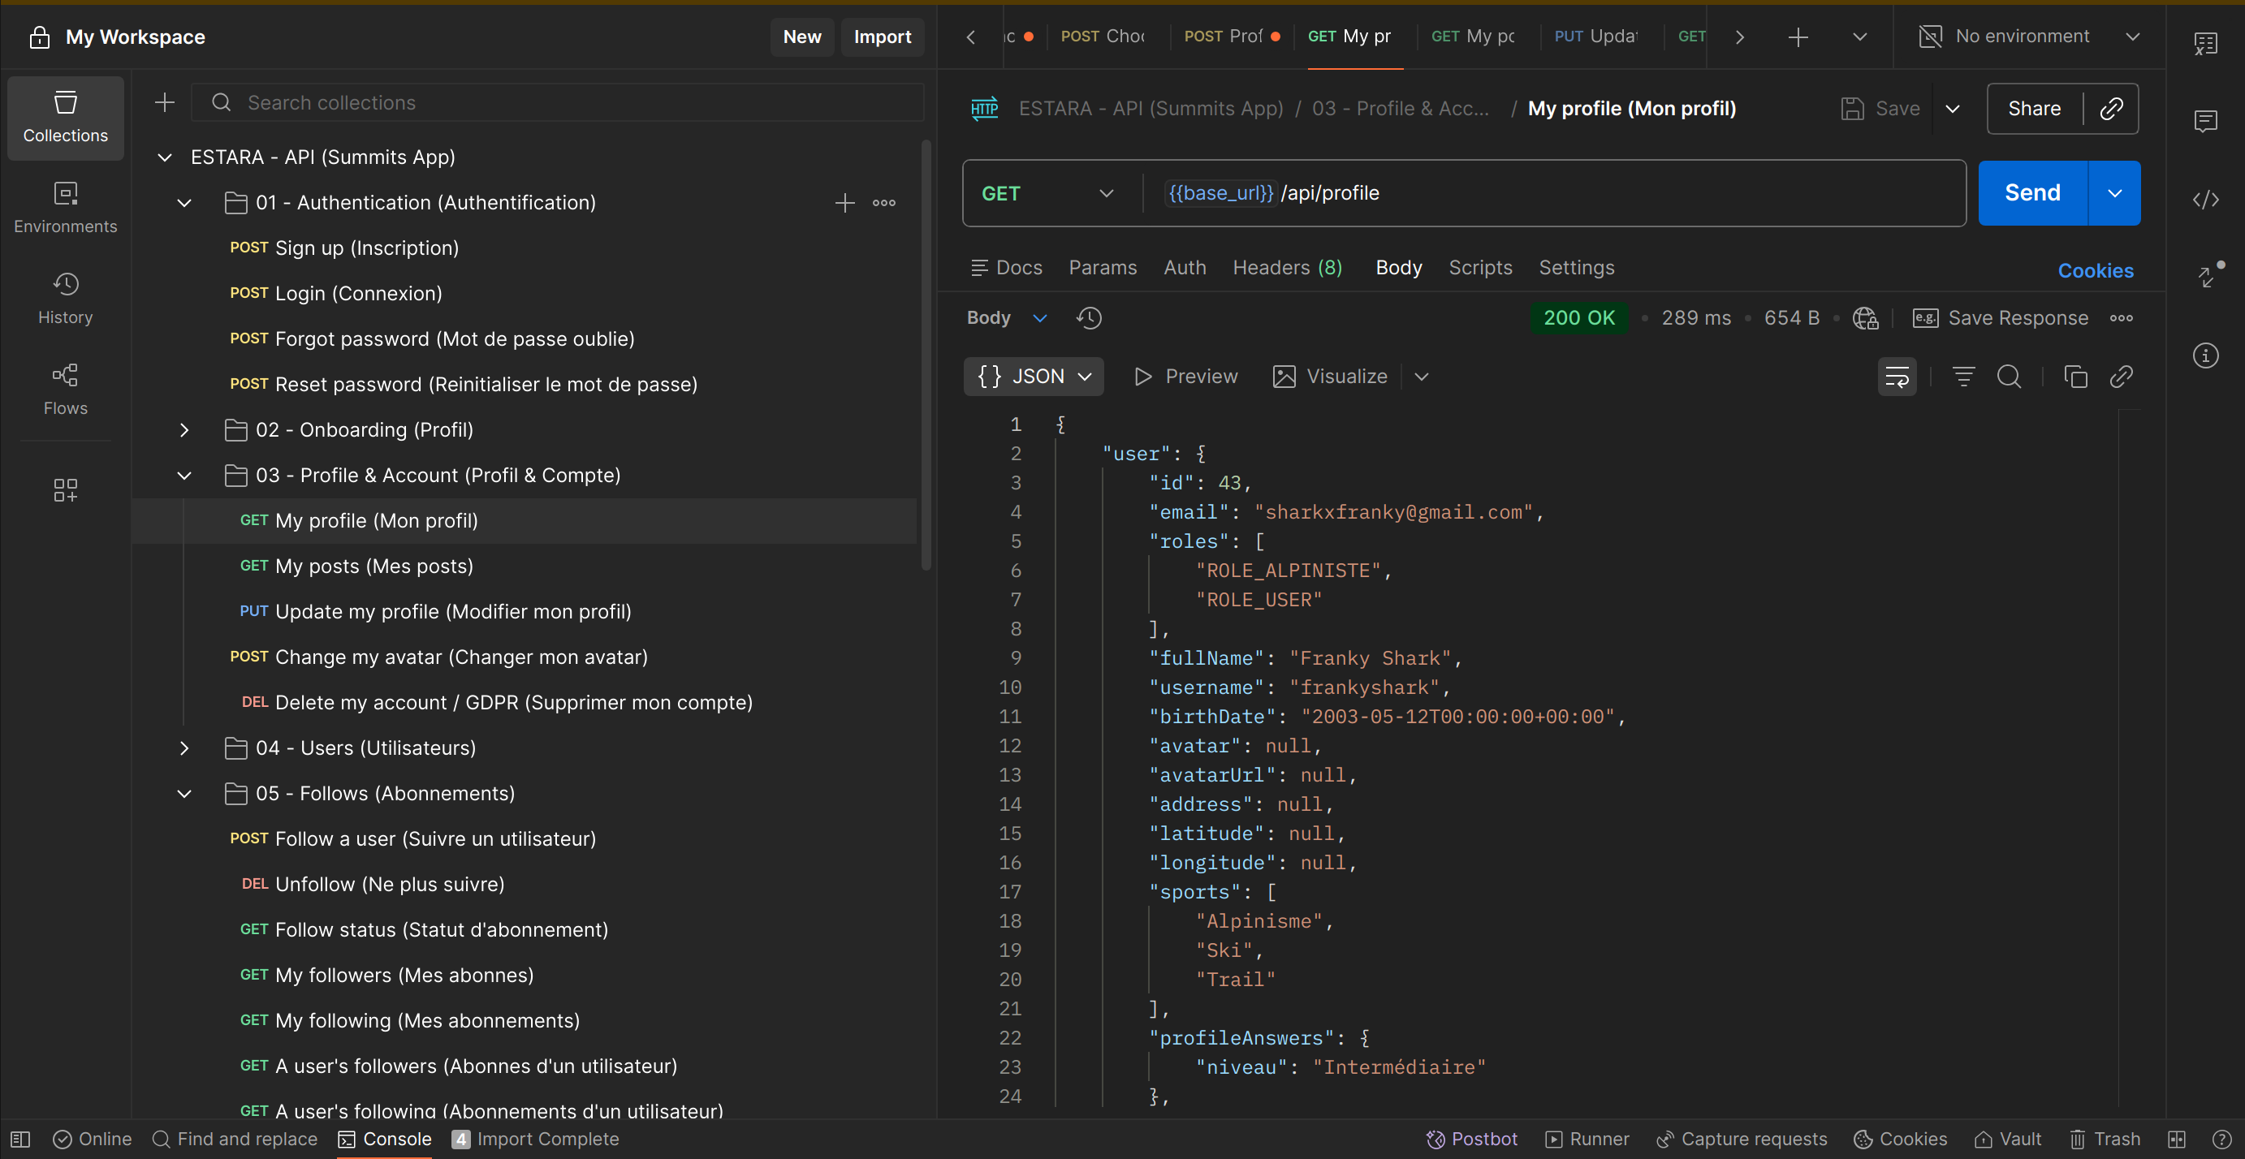Screen dimensions: 2245x1159
Task: Collapse the 03 - Profile & Account folder
Action: click(183, 476)
